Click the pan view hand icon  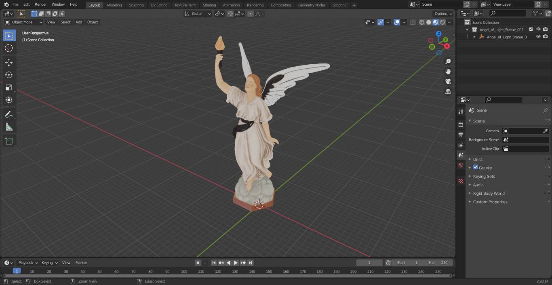448,72
